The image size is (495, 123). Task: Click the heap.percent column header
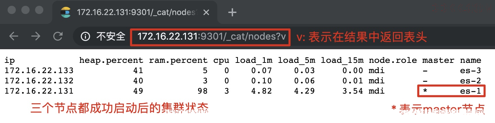[111, 61]
